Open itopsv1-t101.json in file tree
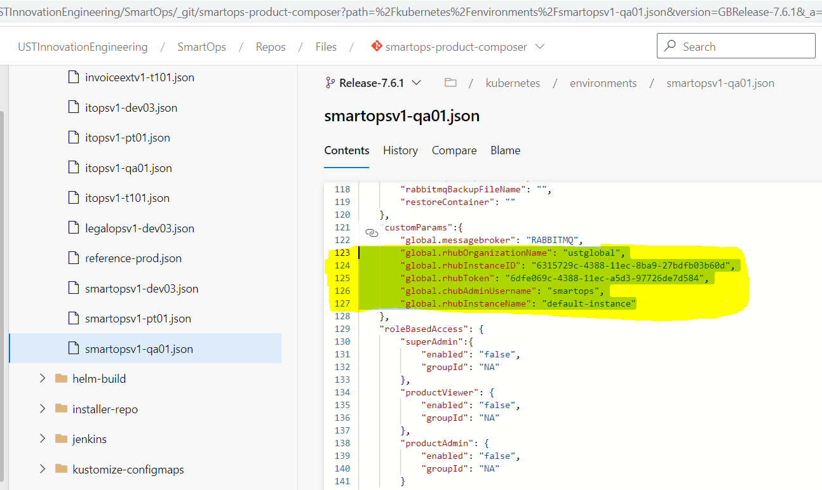Viewport: 822px width, 490px height. (127, 198)
